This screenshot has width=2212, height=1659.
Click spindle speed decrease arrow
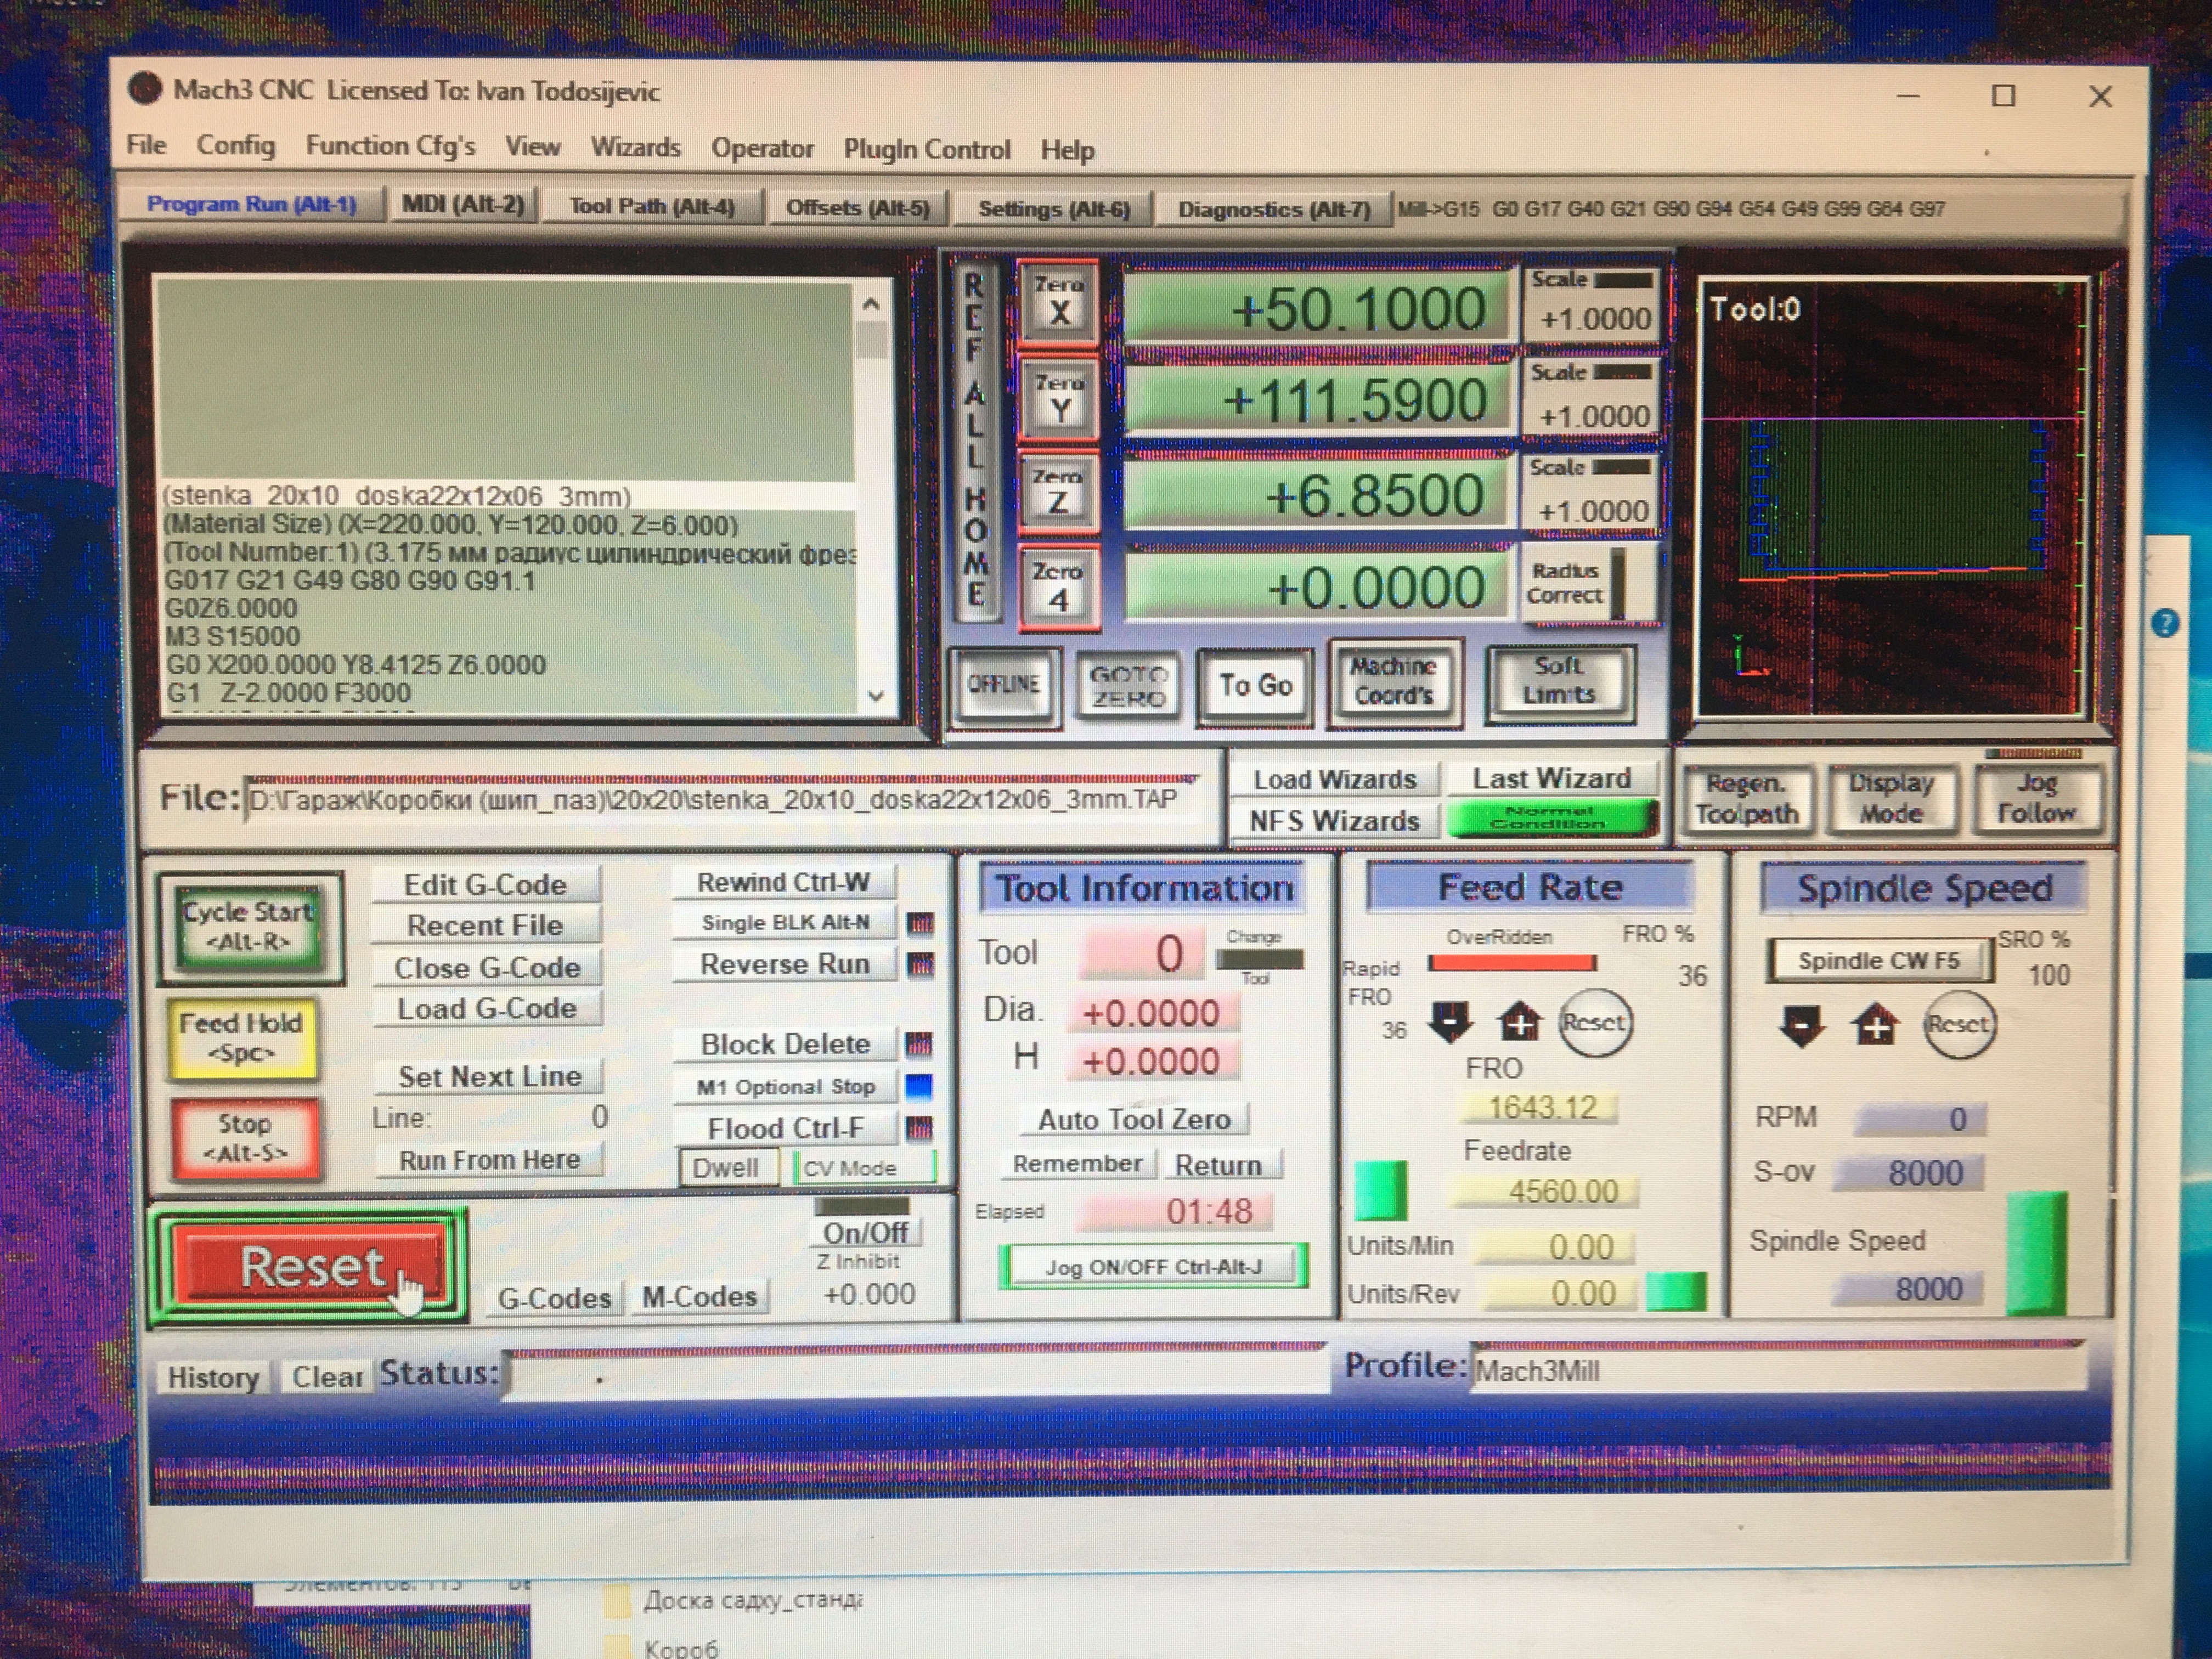(x=1802, y=1025)
